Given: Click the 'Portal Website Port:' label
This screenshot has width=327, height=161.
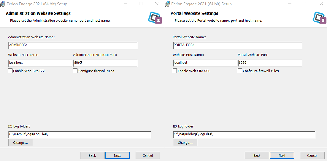Looking at the screenshot, I should click(x=253, y=55).
